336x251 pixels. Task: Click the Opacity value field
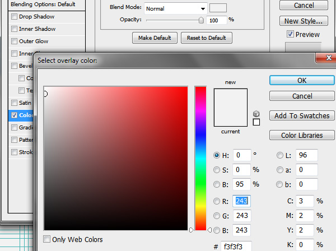pos(216,20)
